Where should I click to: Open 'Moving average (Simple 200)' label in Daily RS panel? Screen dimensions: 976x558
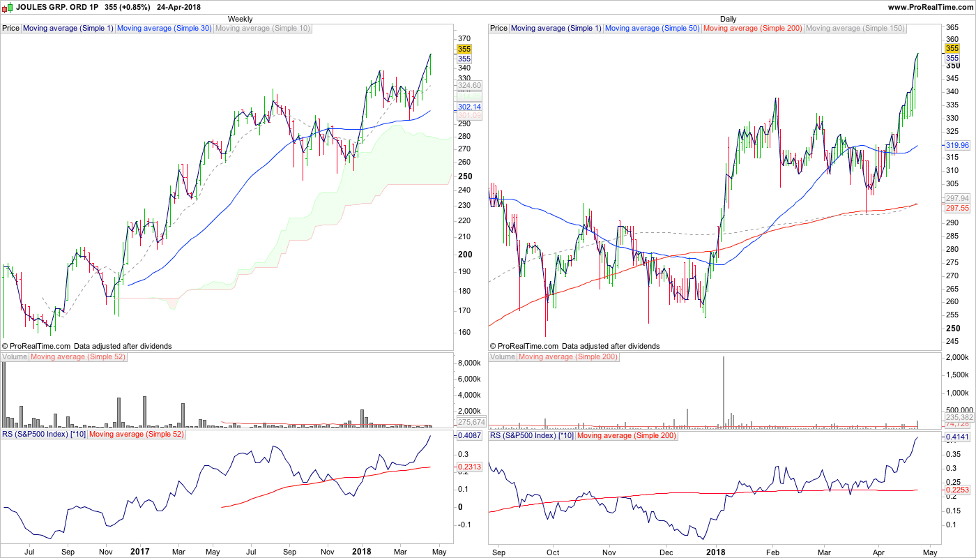(x=627, y=435)
